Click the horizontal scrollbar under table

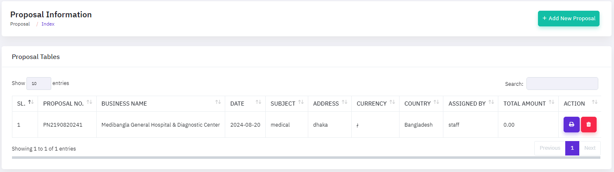tap(306, 157)
